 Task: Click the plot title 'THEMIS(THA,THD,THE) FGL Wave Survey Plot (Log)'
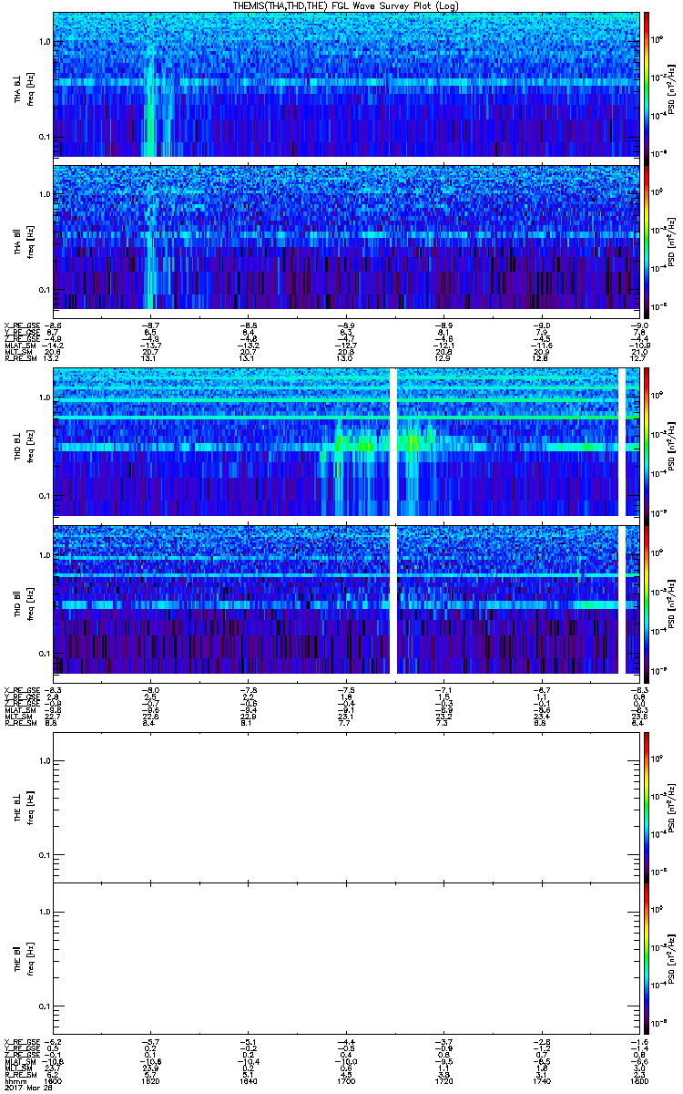[347, 5]
